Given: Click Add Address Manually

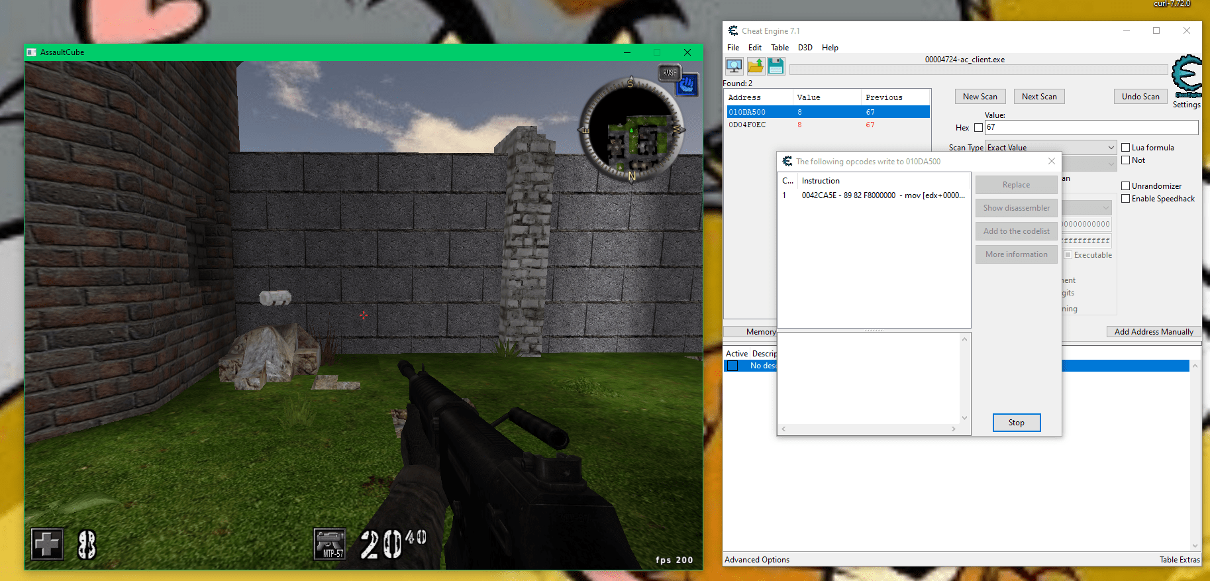Looking at the screenshot, I should [x=1154, y=332].
